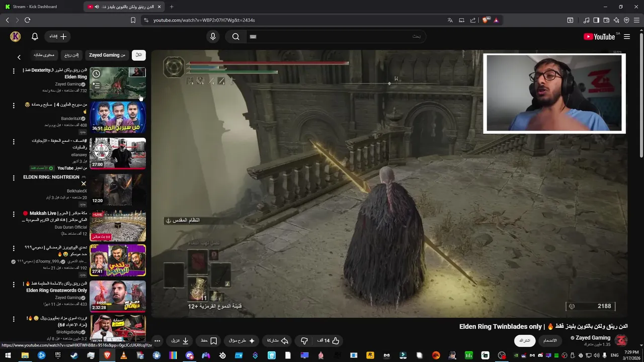Close the active YouTube browser tab
644x362 pixels.
159,7
